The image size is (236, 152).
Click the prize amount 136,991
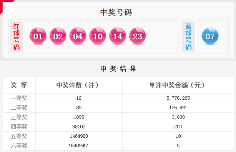point(178,108)
